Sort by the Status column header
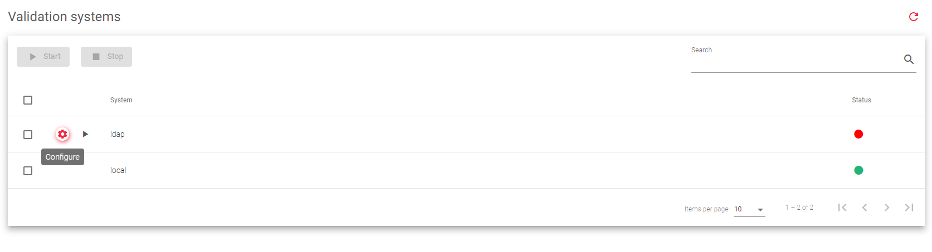The height and width of the screenshot is (252, 932). point(861,100)
